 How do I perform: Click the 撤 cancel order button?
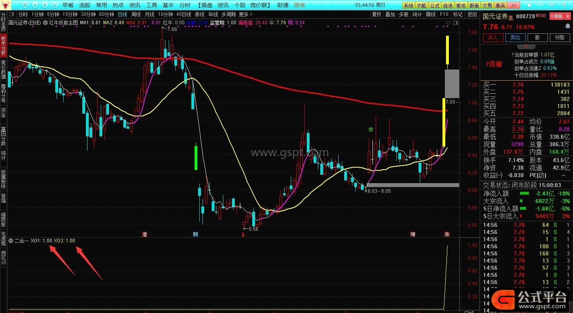coord(537,37)
